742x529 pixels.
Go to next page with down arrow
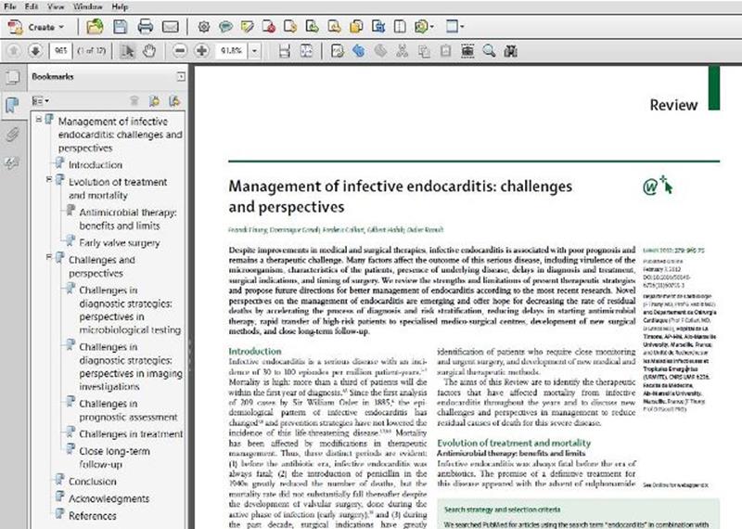[x=35, y=49]
